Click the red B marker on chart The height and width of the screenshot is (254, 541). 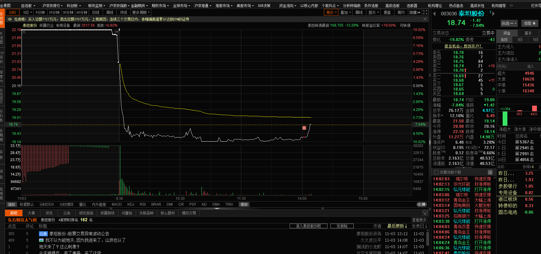pos(304,128)
